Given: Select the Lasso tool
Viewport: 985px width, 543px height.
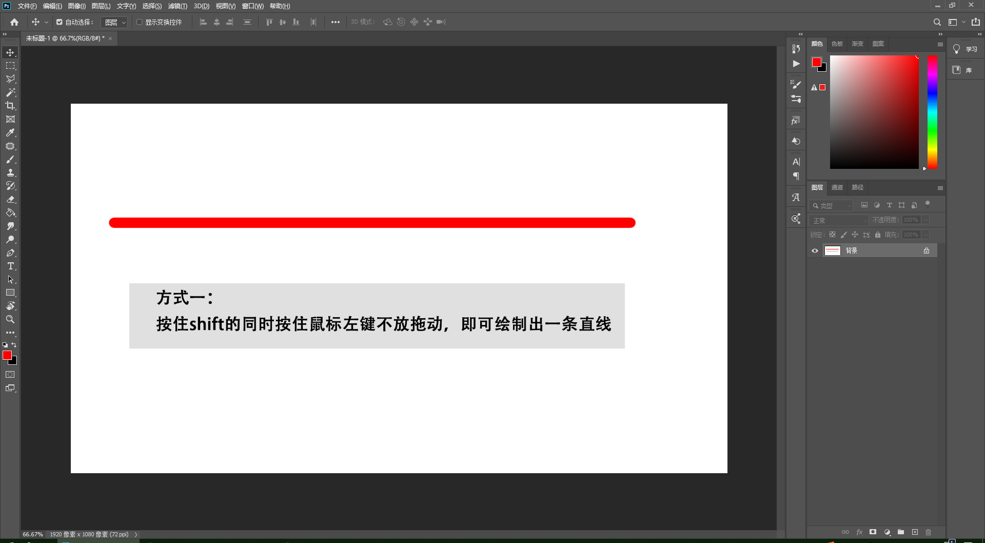Looking at the screenshot, I should [x=10, y=79].
